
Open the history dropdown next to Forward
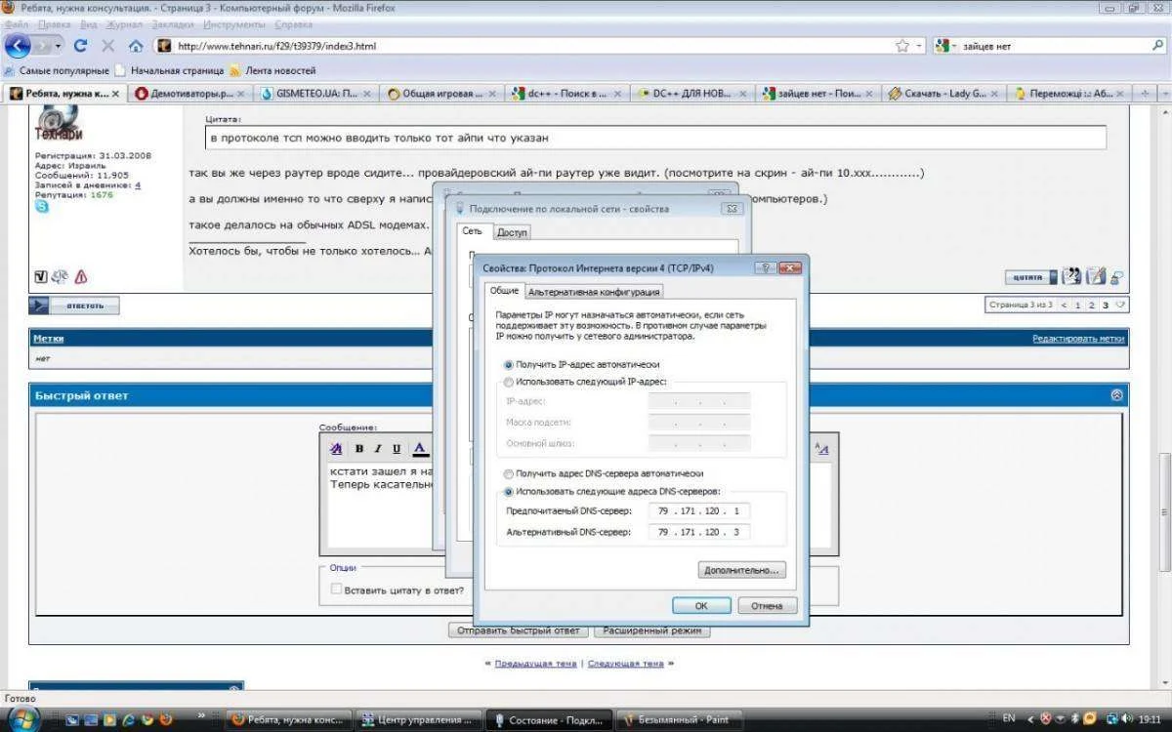(59, 46)
